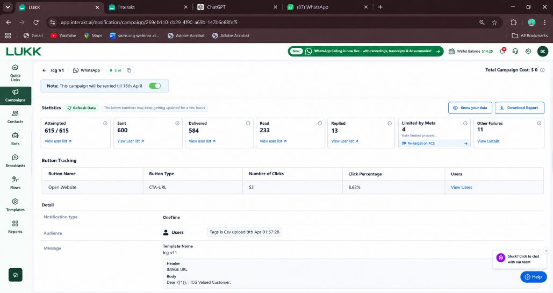Click the info icon on Replied card

[390, 123]
